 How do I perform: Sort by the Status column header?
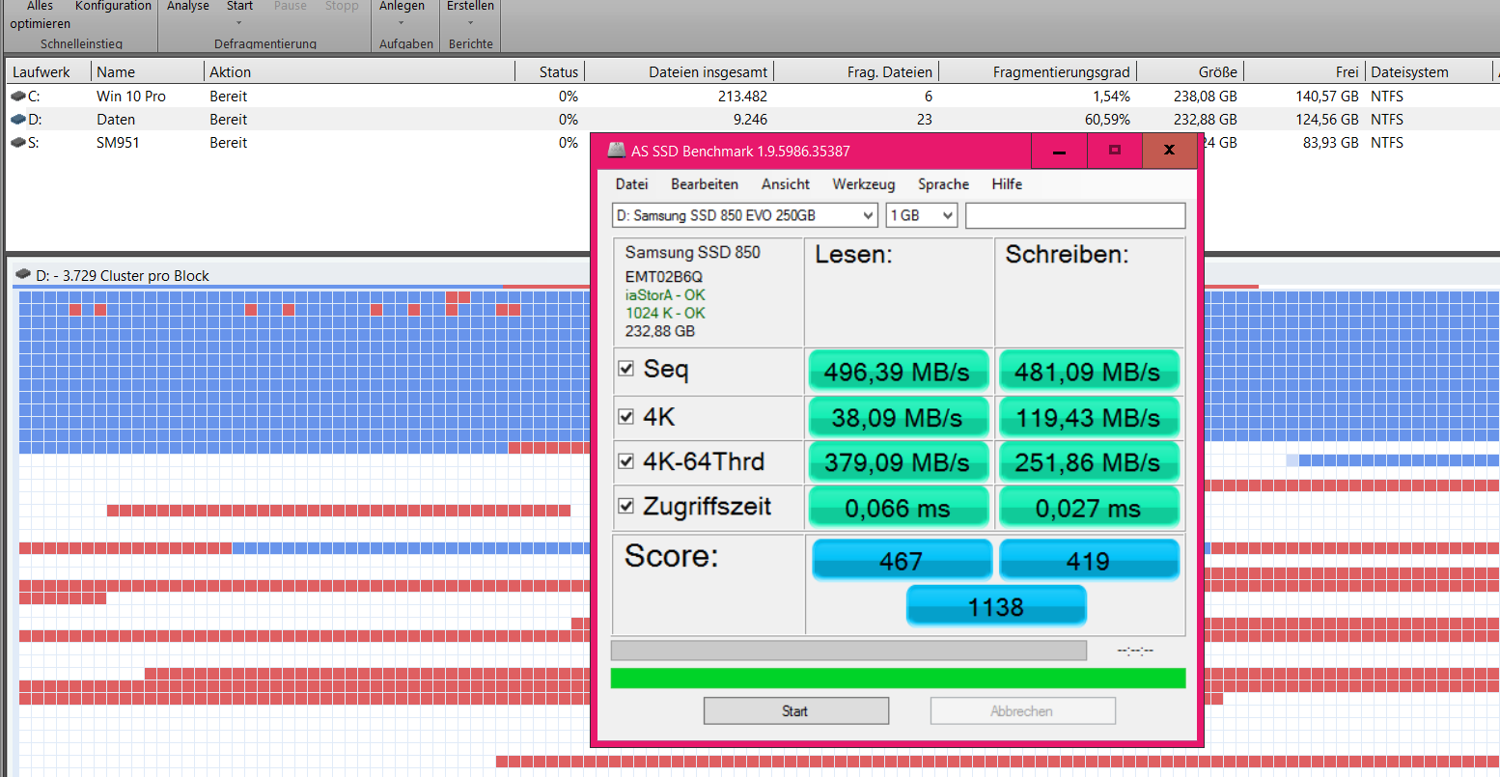pyautogui.click(x=549, y=71)
